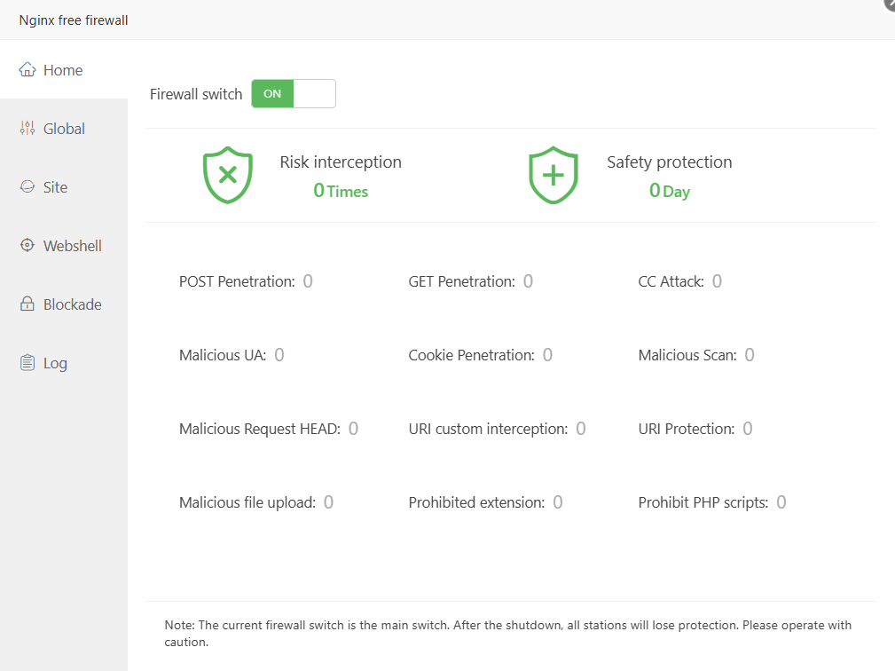The height and width of the screenshot is (671, 895).
Task: Click the CC Attack count
Action: pyautogui.click(x=717, y=281)
